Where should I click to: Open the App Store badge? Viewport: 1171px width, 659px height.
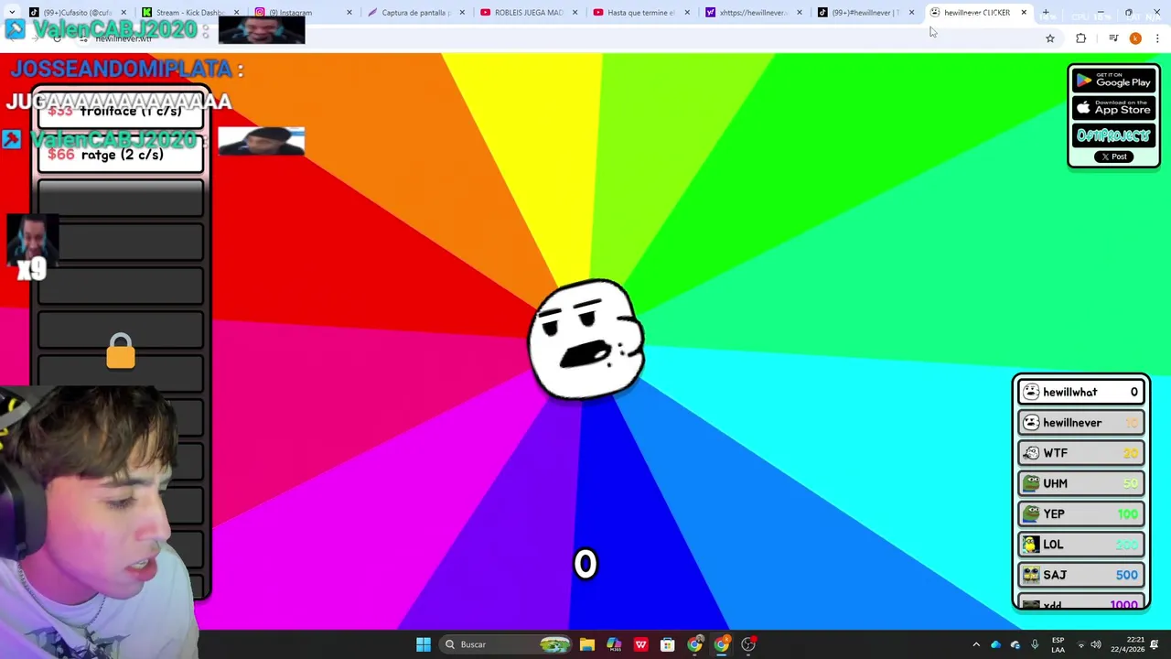[1113, 108]
